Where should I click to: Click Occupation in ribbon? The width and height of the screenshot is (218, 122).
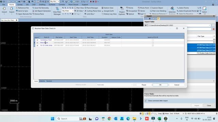point(131,11)
